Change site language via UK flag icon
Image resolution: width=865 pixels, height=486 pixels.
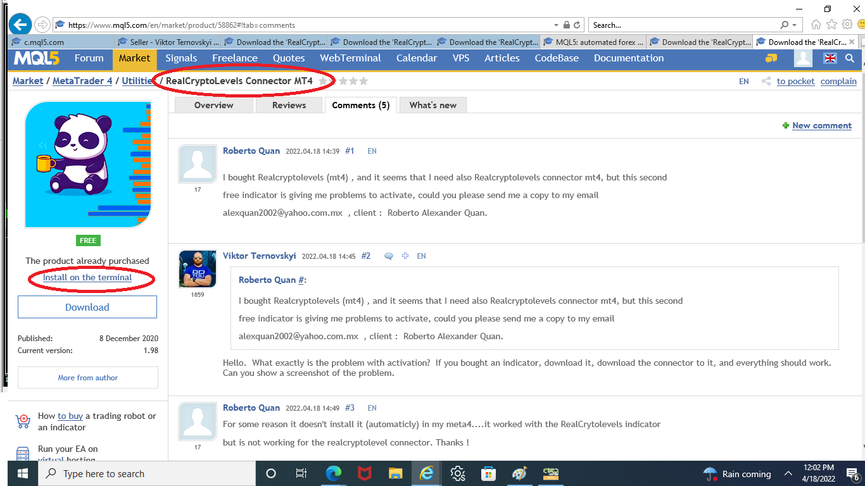tap(830, 58)
